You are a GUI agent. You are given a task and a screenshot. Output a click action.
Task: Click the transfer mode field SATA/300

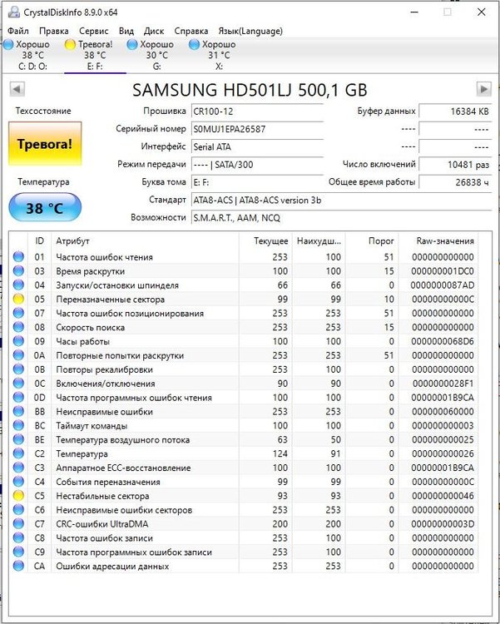pyautogui.click(x=257, y=165)
